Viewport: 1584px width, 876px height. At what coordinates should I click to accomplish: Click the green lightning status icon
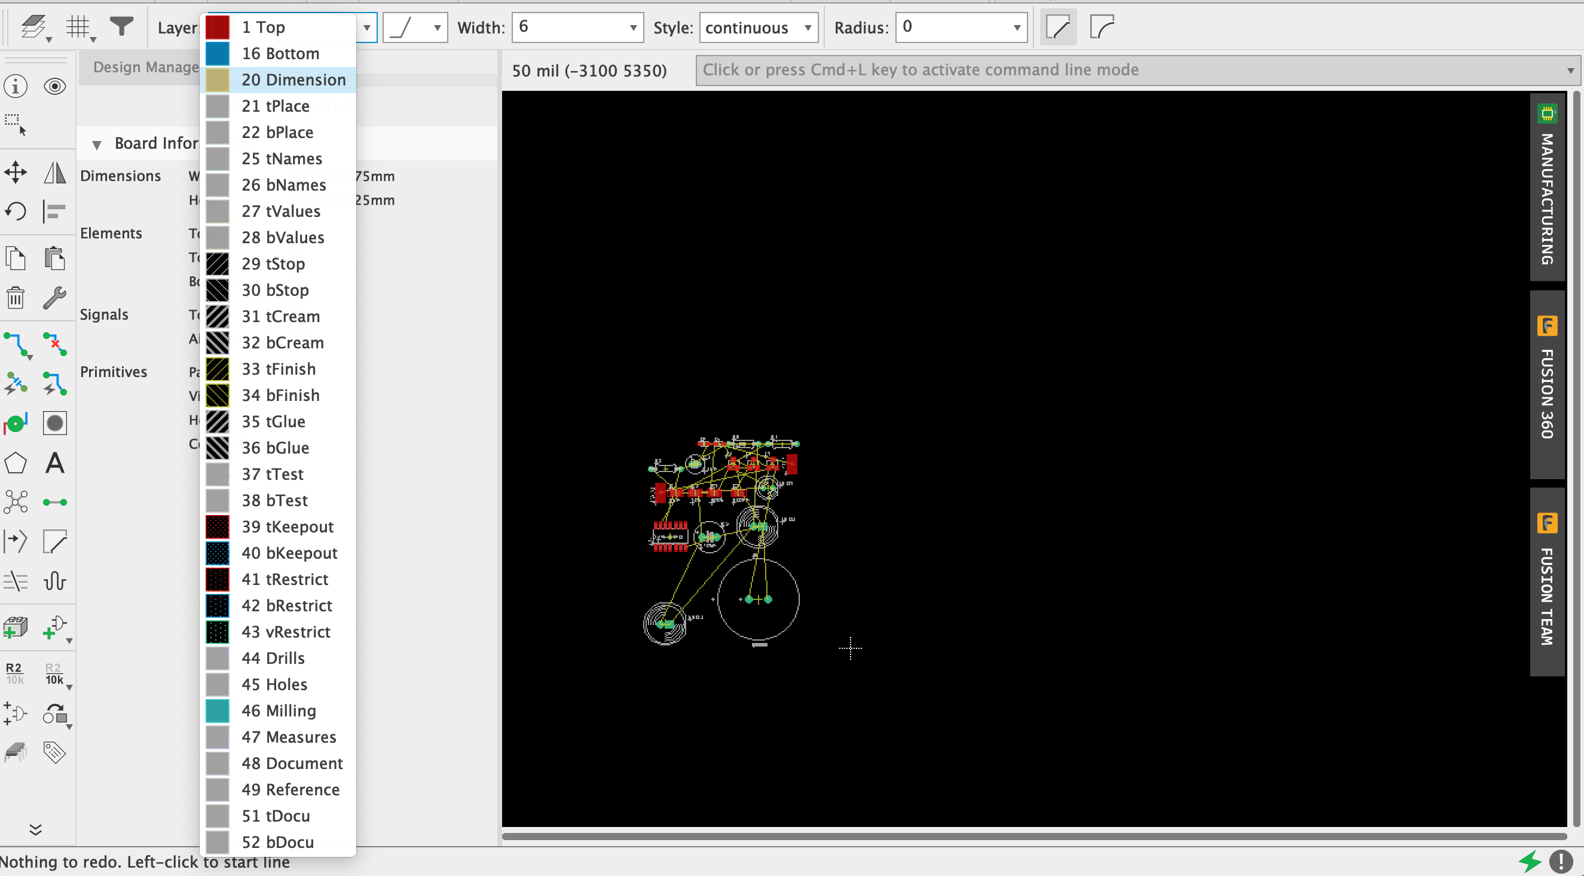click(x=1530, y=860)
